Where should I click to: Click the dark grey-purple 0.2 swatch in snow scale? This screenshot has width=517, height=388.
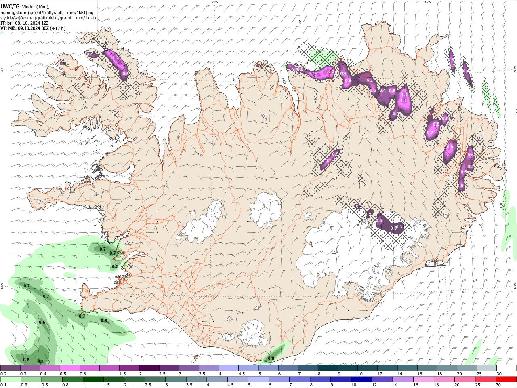click(x=10, y=368)
